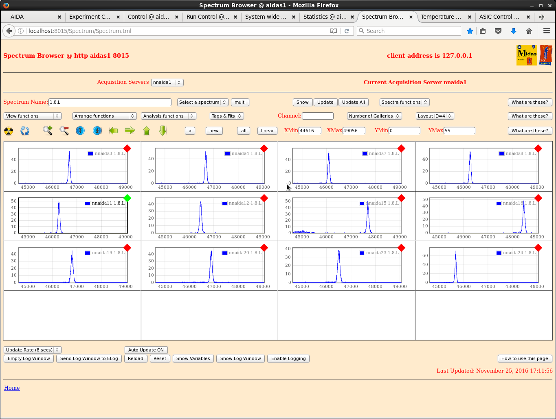Click the Tcl powered logo icon
Viewport: 556px width, 419px height.
pyautogui.click(x=546, y=55)
